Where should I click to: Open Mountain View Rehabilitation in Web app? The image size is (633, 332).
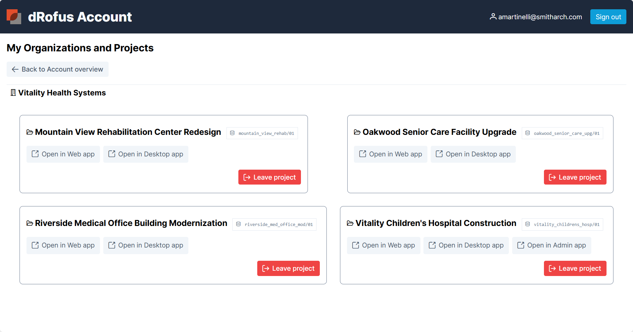coord(63,154)
